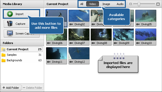Screen dimensions: 162x92
Task: Click the camera icon beside Diving11
Action: tap(49, 62)
